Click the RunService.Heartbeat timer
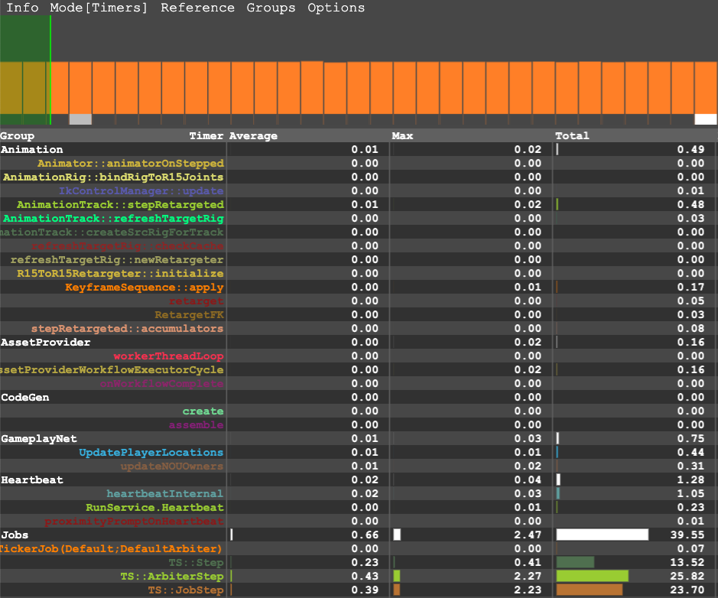The image size is (718, 598). click(154, 507)
